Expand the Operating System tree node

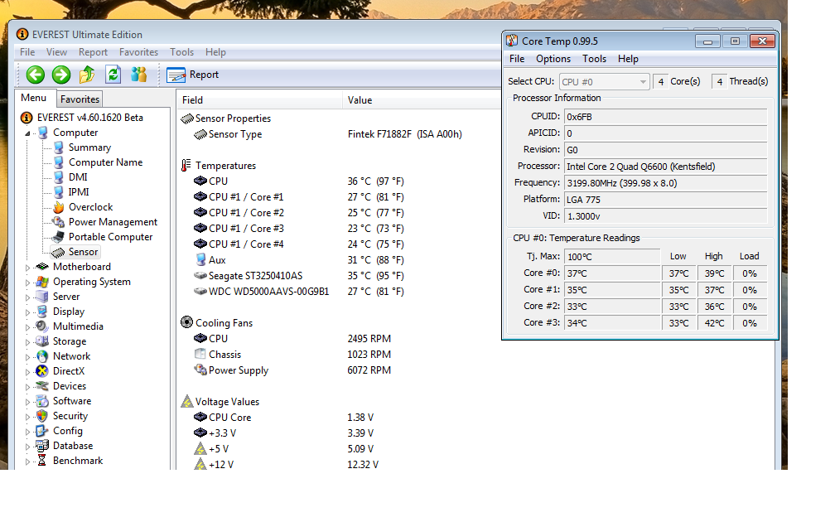pos(27,283)
